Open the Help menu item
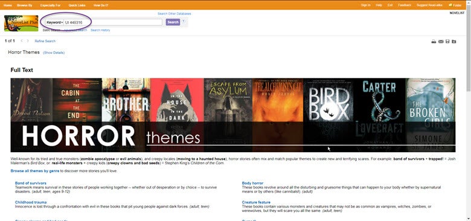The height and width of the screenshot is (221, 471). [x=379, y=5]
